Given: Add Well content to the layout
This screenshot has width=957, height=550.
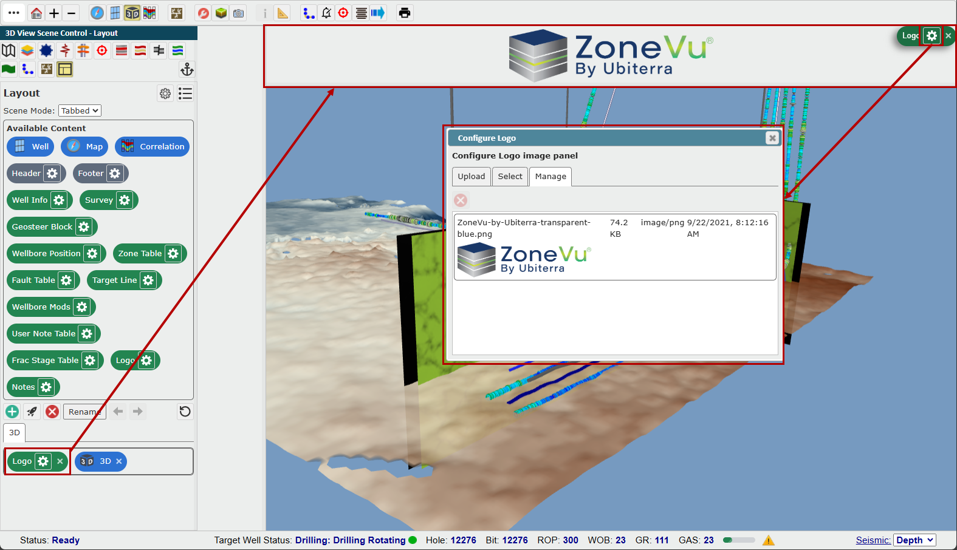Looking at the screenshot, I should (x=30, y=146).
